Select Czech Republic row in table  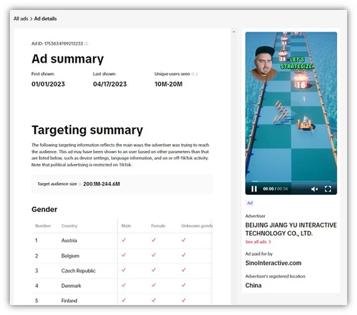point(78,271)
